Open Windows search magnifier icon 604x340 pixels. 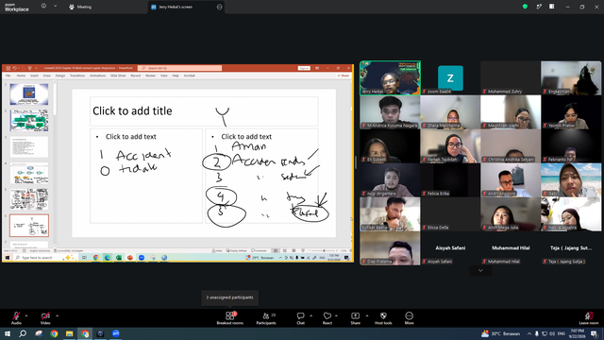(x=23, y=333)
